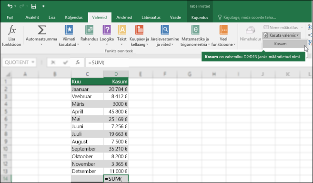
Task: Click the Save icon in quick access toolbar
Action: 34,6
